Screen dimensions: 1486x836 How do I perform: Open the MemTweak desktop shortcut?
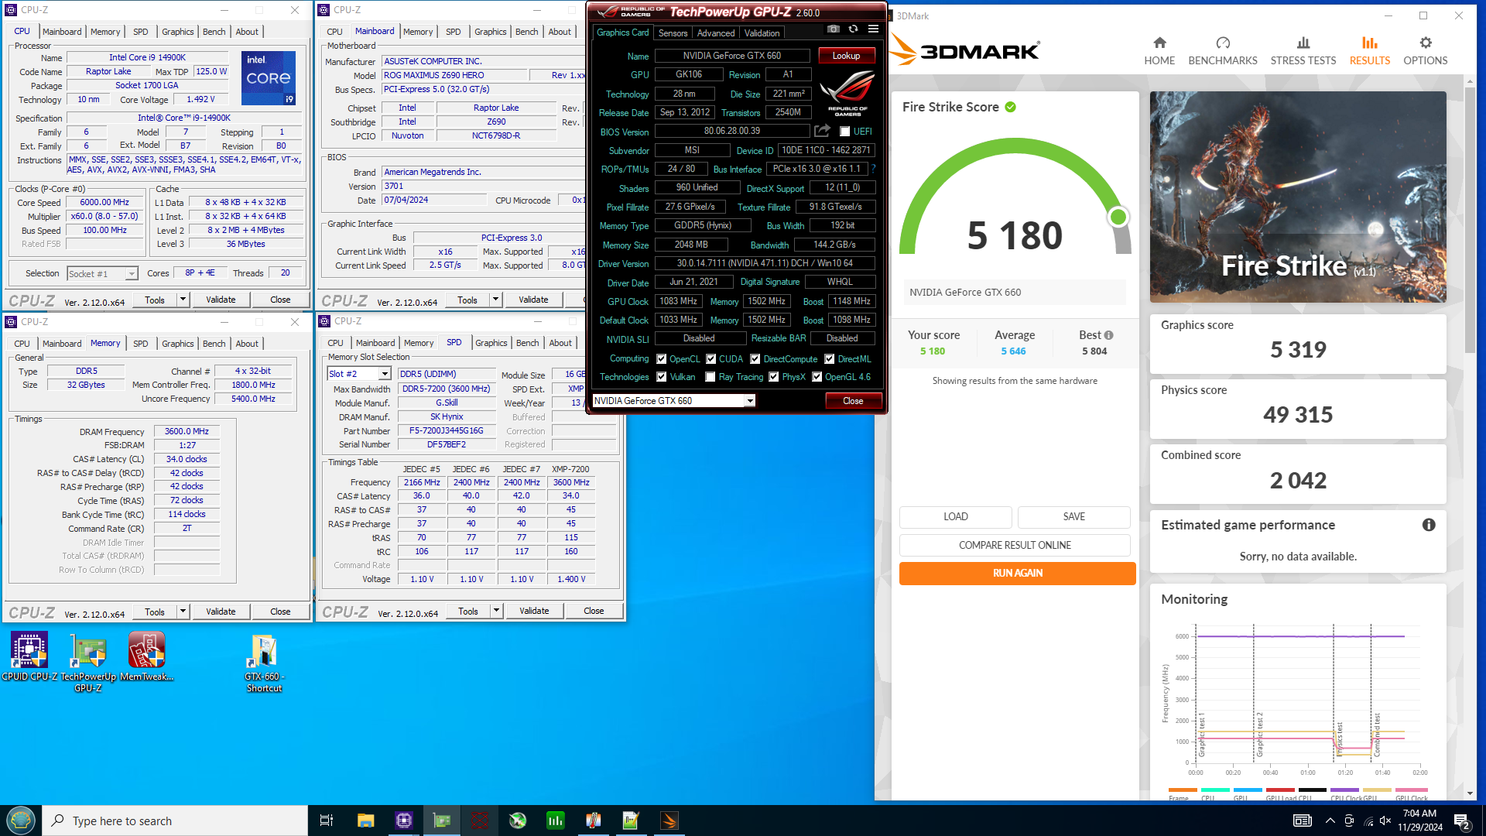(146, 656)
